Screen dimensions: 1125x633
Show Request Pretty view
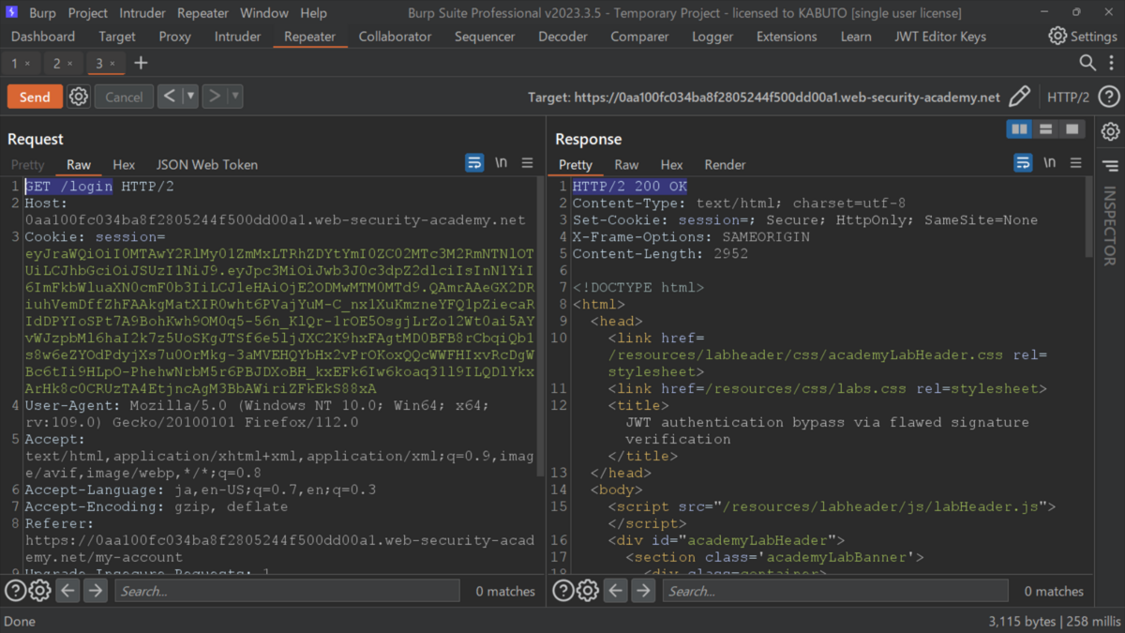(28, 164)
